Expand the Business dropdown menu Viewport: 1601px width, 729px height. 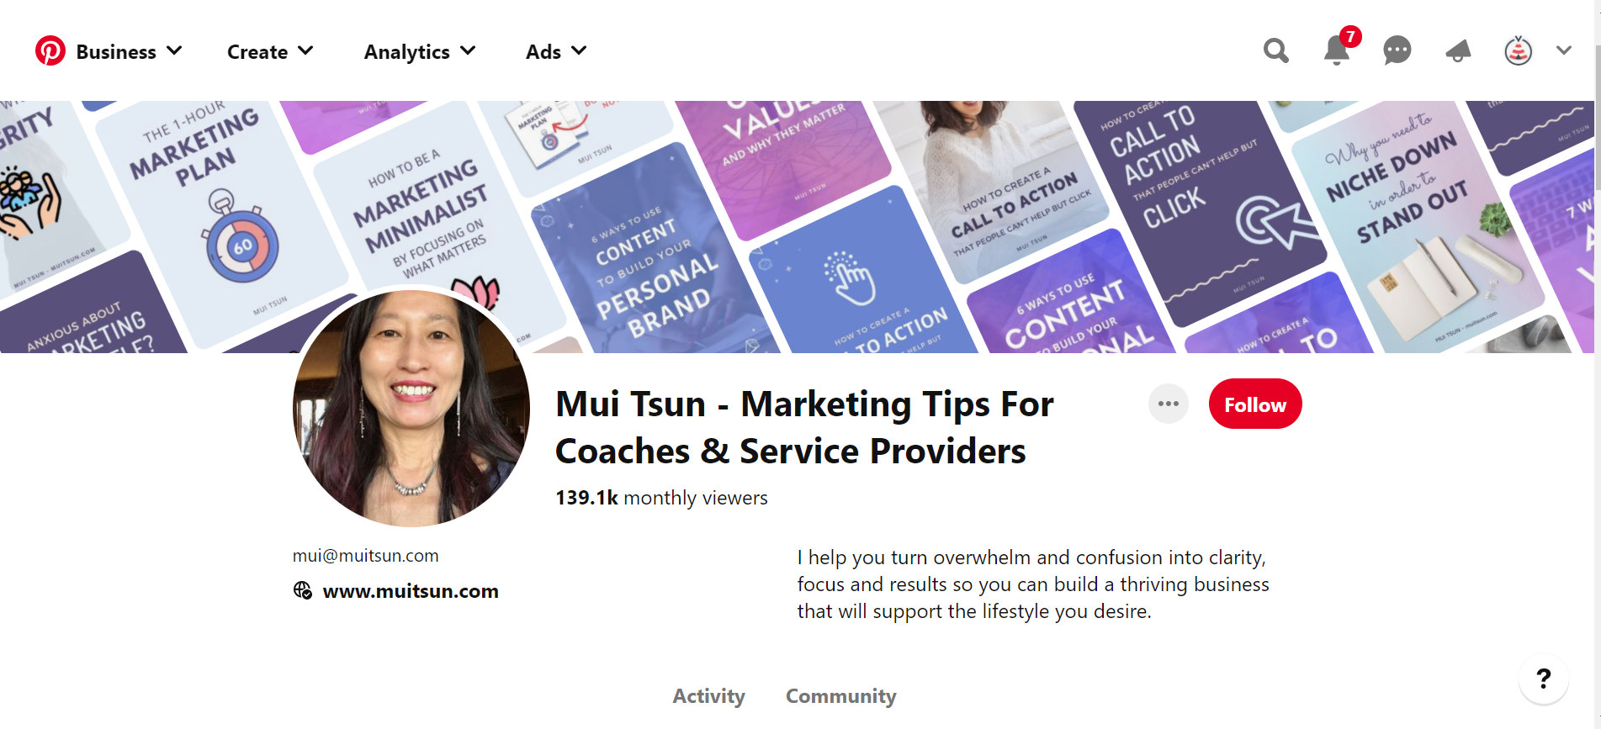(129, 51)
